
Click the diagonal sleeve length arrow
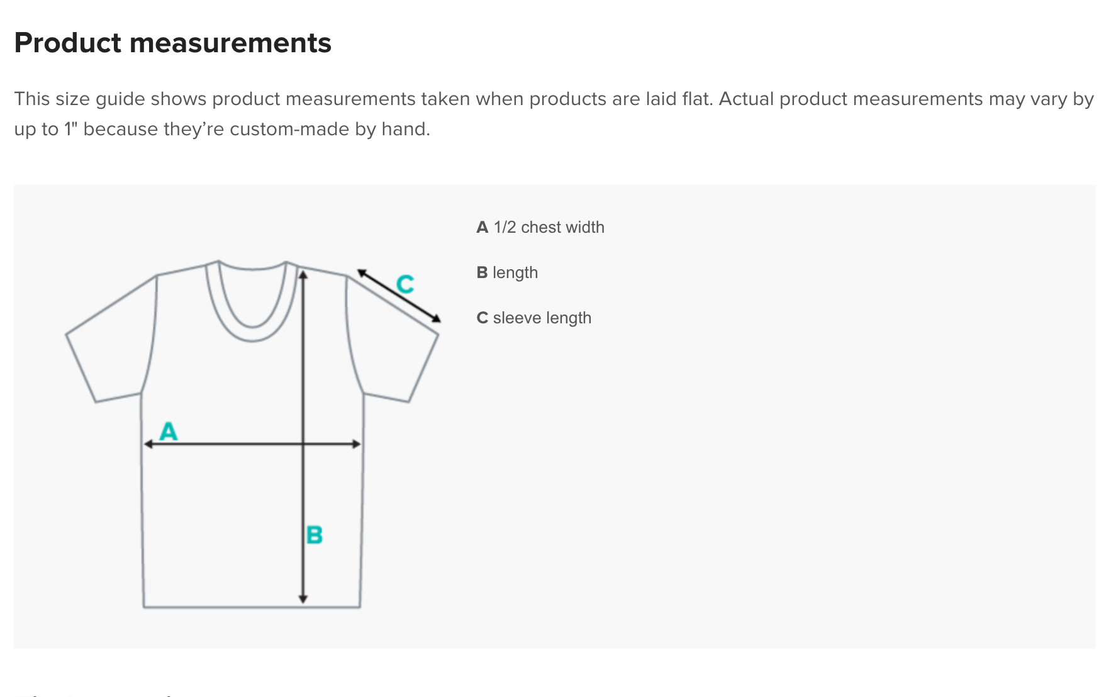tap(399, 296)
